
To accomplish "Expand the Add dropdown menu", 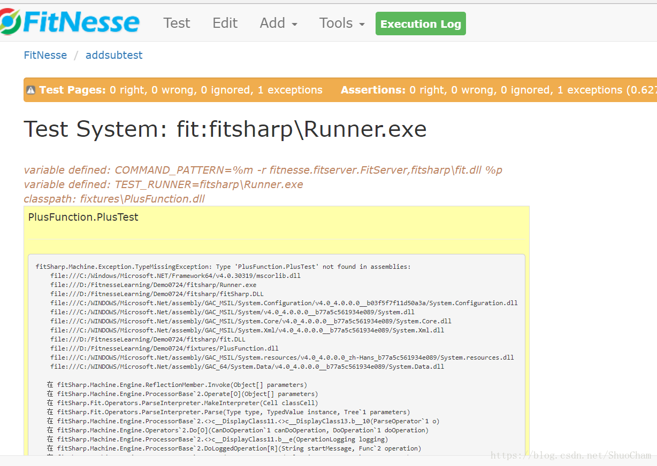I will pyautogui.click(x=279, y=23).
